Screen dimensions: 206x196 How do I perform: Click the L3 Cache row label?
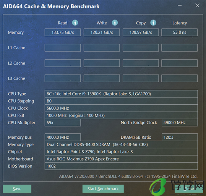[16, 78]
